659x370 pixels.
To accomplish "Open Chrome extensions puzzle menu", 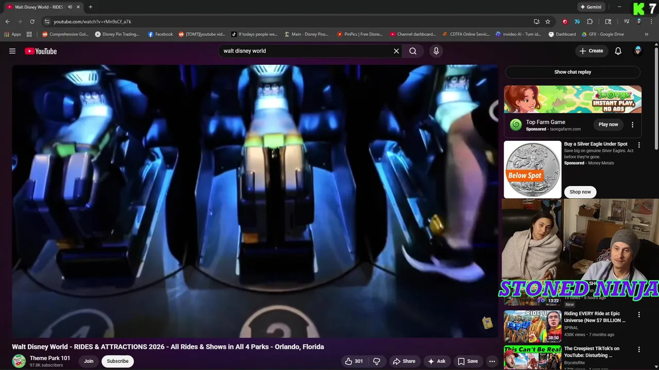I will pyautogui.click(x=590, y=22).
